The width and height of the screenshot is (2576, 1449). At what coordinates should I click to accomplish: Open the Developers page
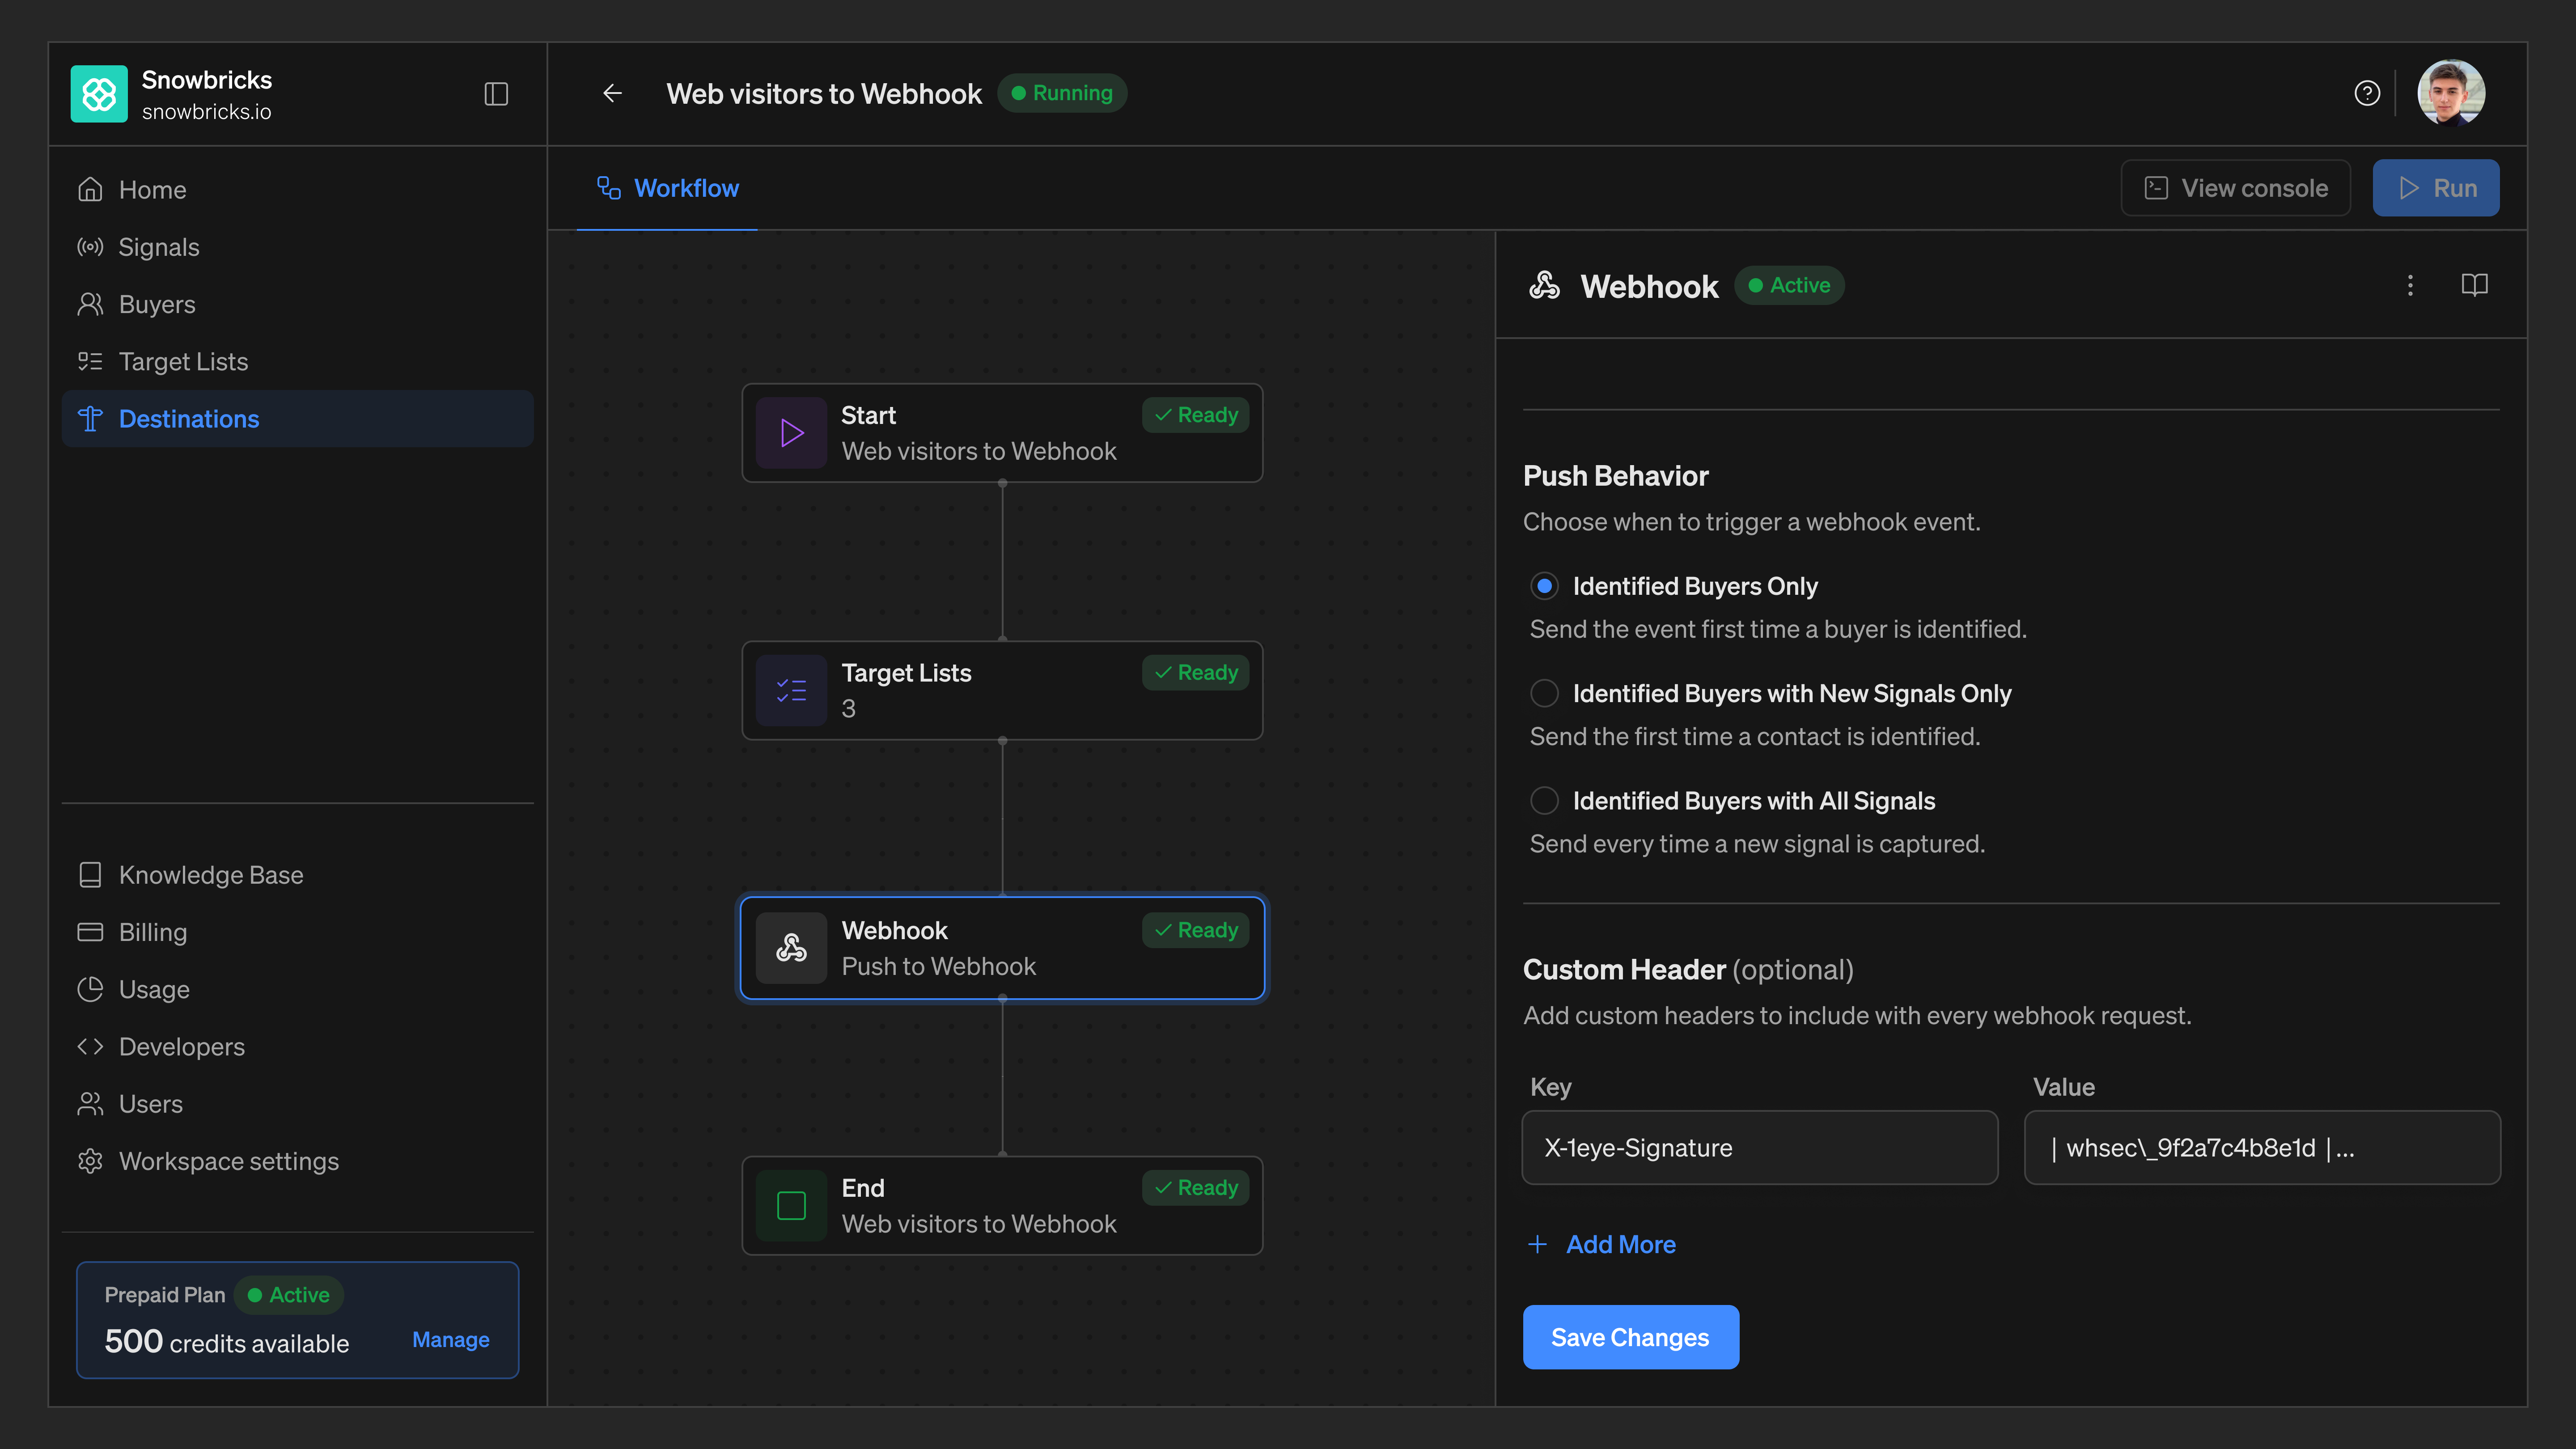coord(297,1047)
